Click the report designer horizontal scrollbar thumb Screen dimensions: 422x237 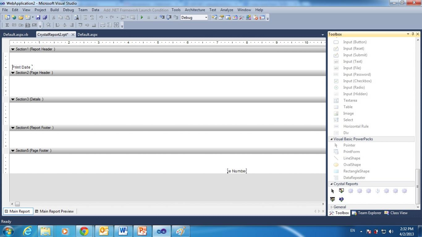17,204
